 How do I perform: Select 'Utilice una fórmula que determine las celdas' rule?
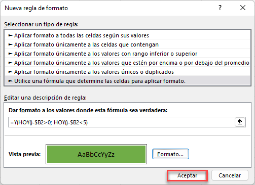[x=128, y=81]
